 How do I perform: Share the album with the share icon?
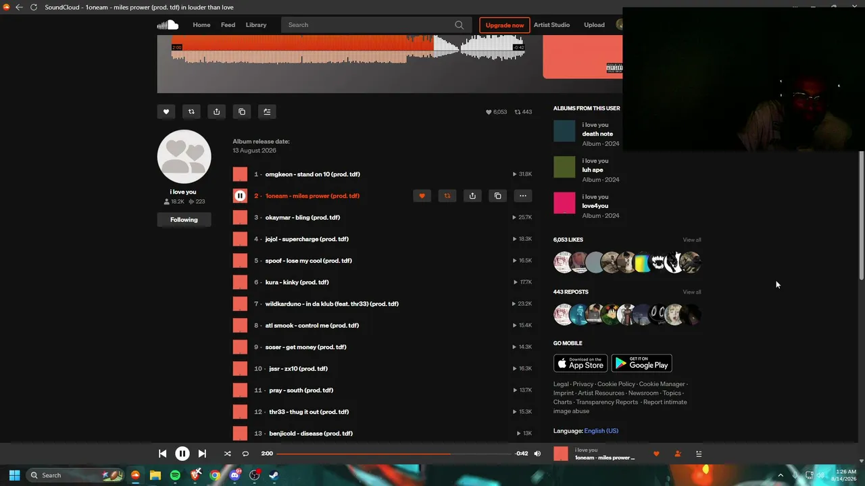tap(216, 112)
